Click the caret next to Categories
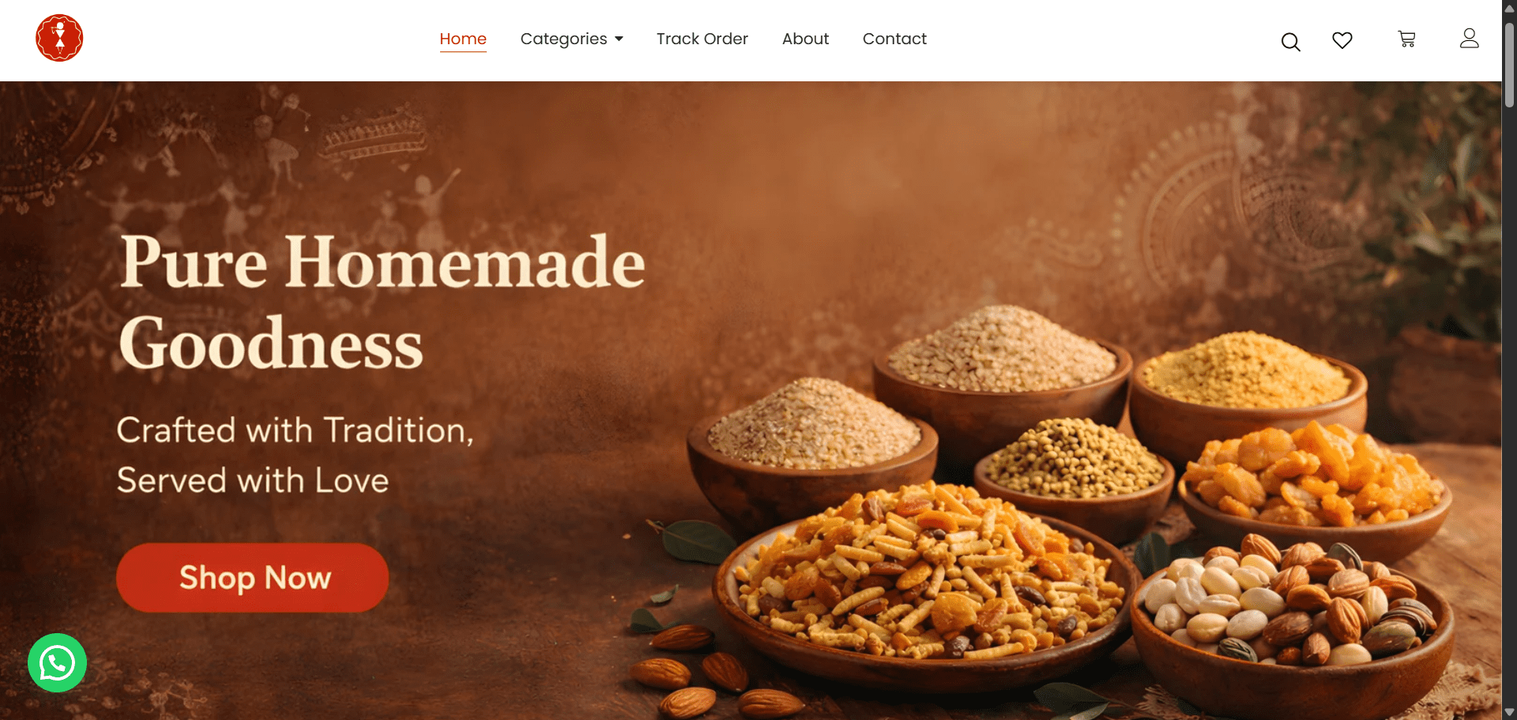The width and height of the screenshot is (1517, 720). (x=619, y=39)
